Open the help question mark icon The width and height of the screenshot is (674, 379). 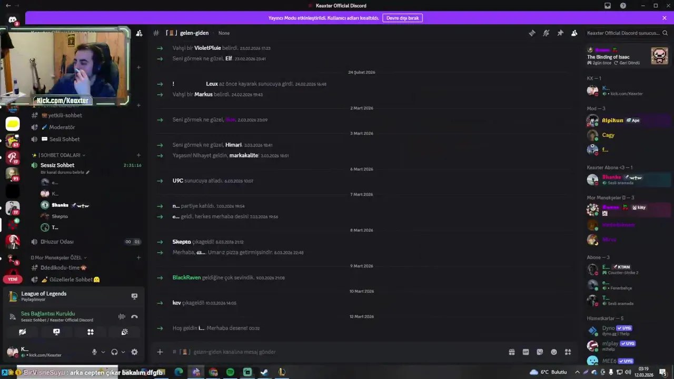[x=623, y=6]
